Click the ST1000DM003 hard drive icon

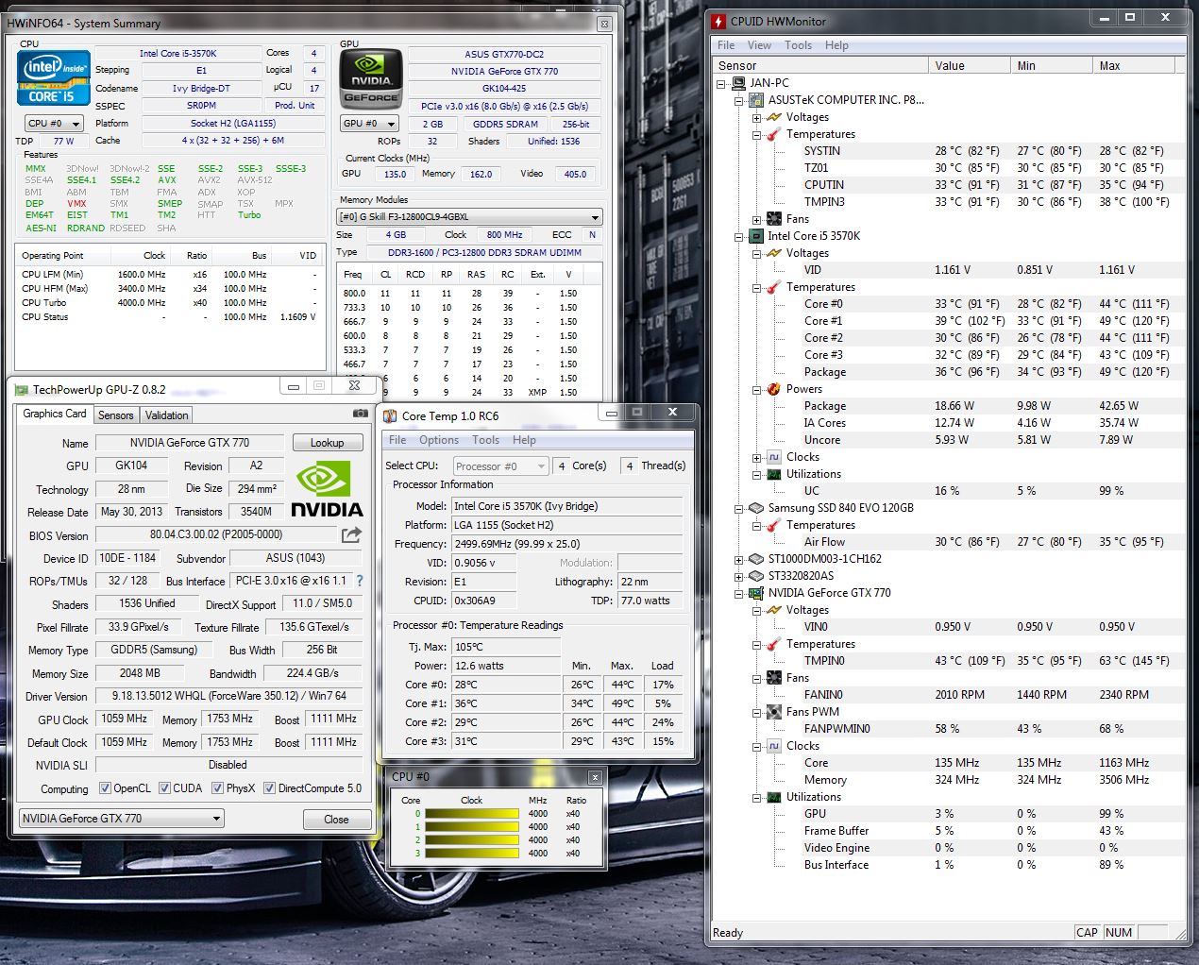tap(756, 559)
